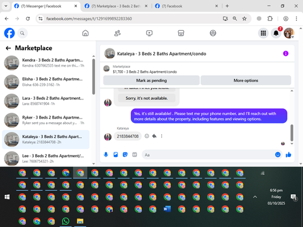Viewport: 303px width, 227px height.
Task: Bookmark this page with star icon
Action: click(244, 19)
